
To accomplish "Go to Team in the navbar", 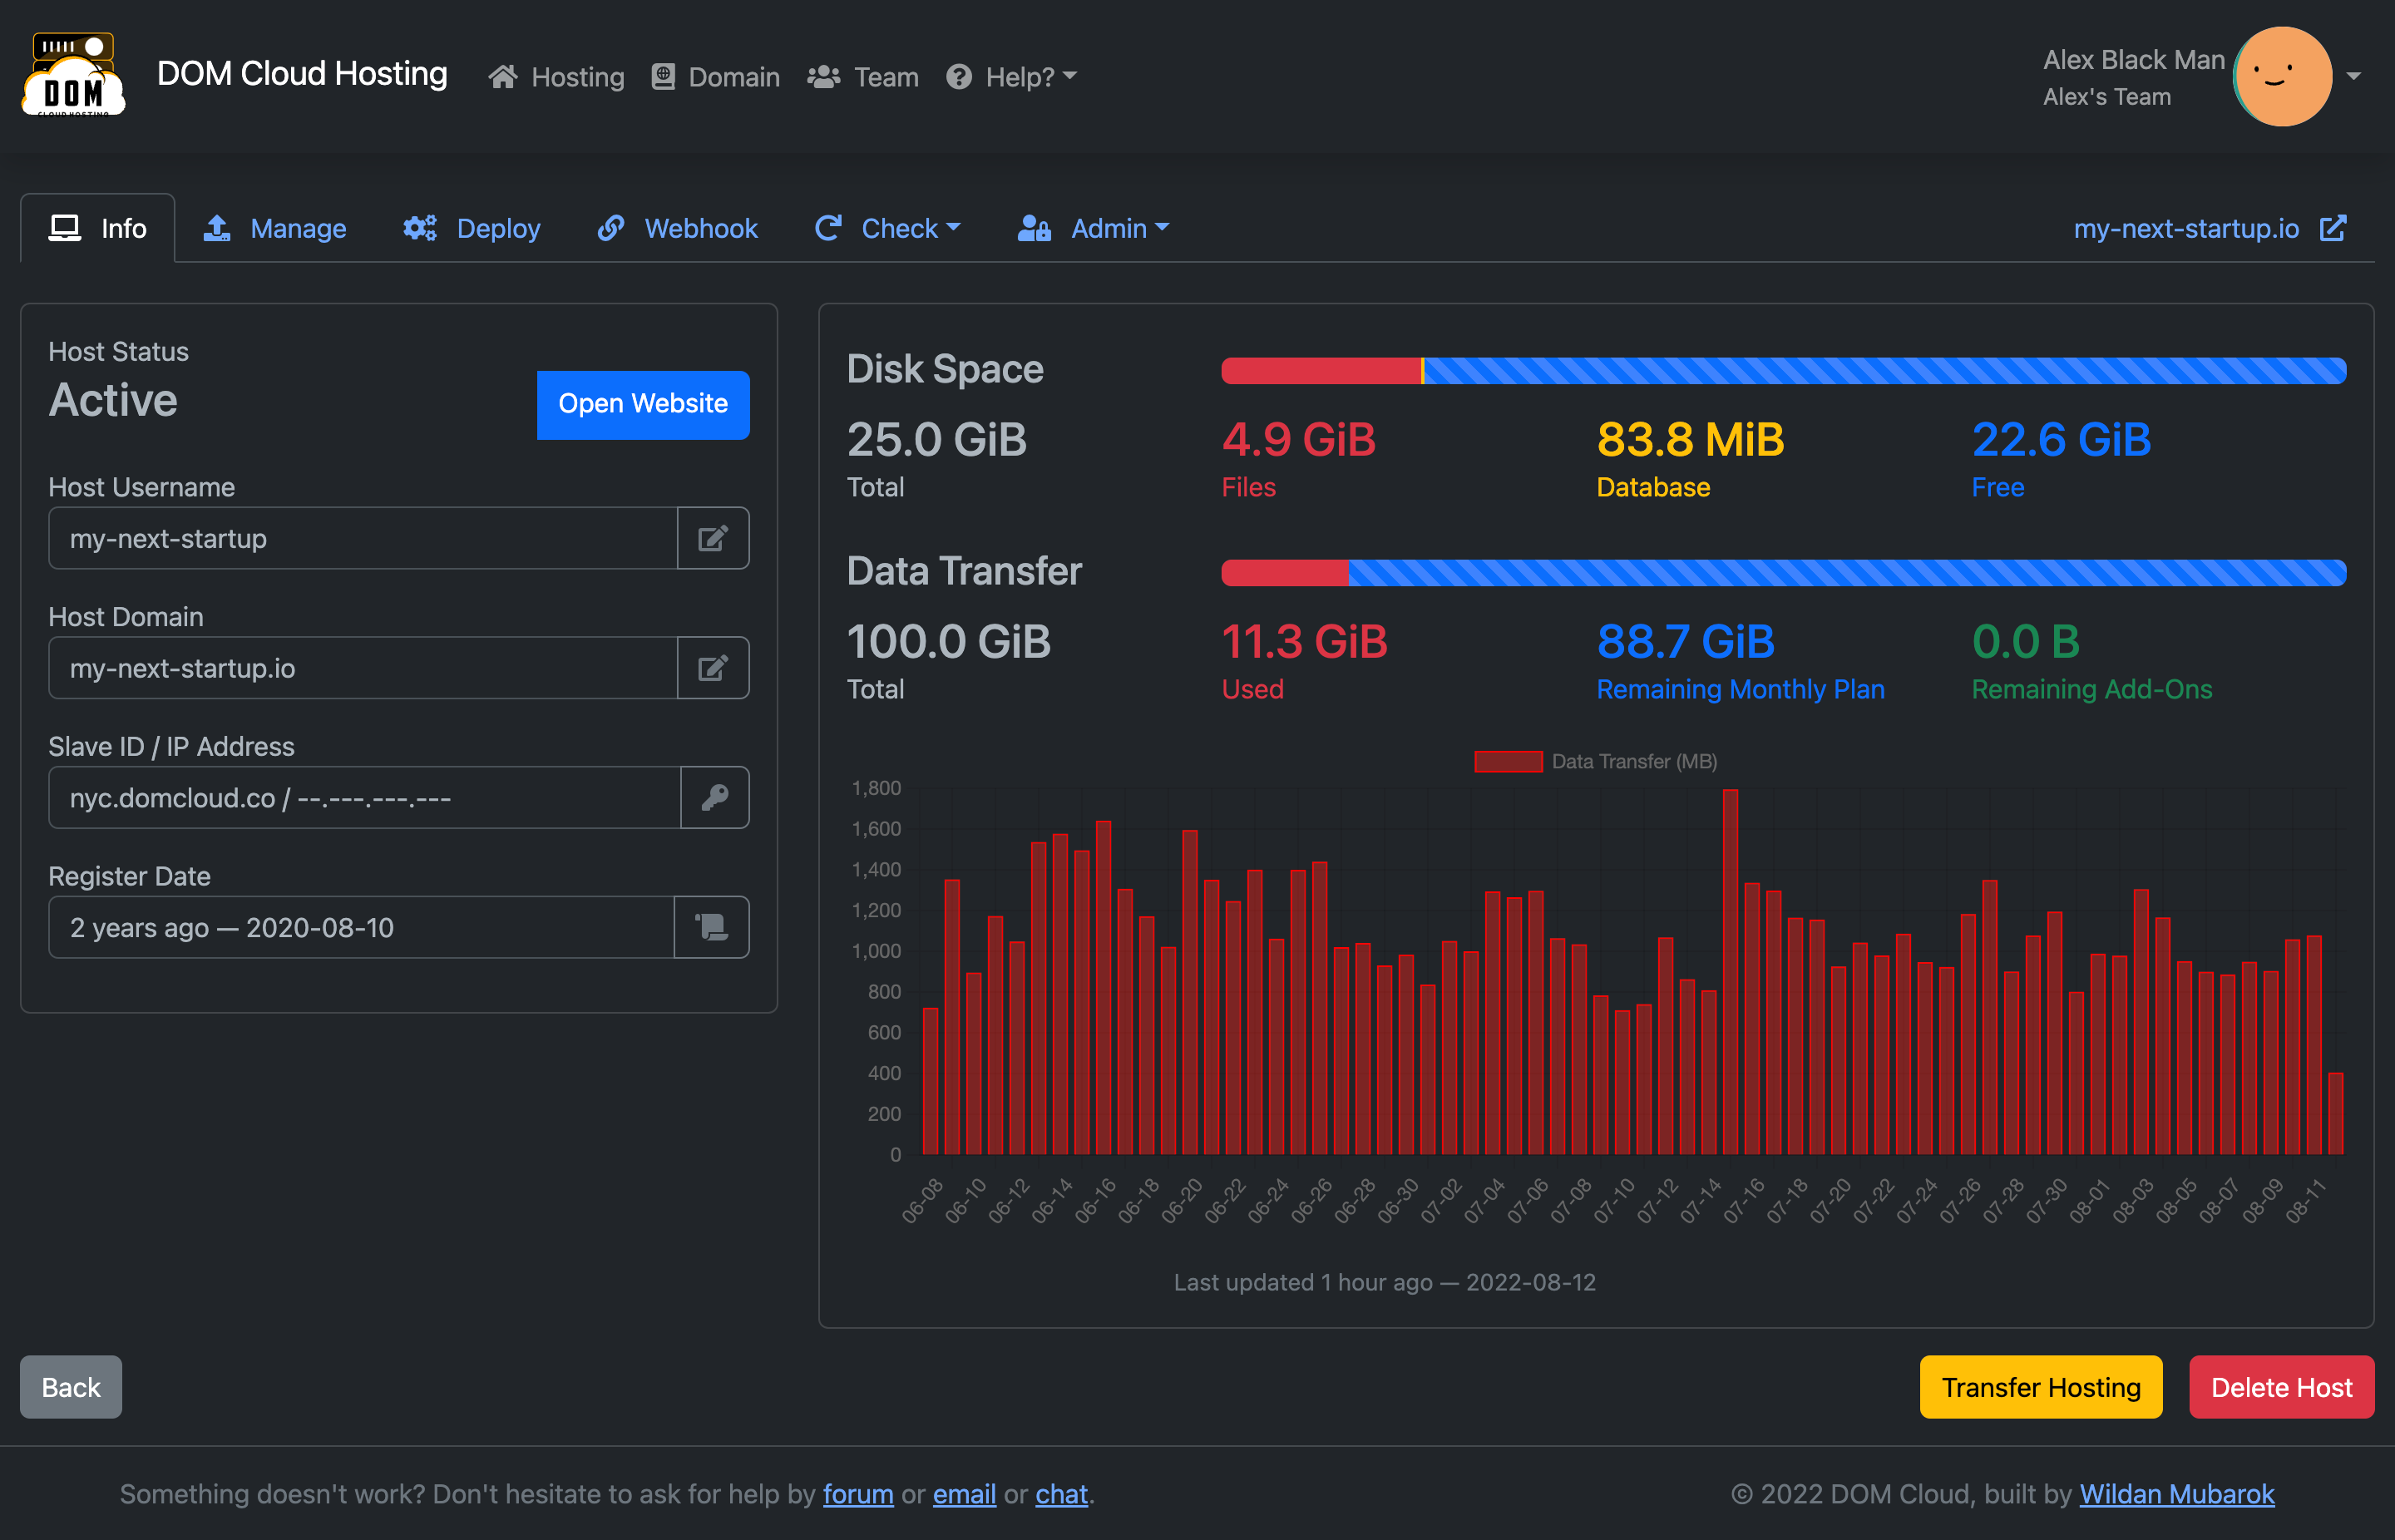I will [863, 77].
